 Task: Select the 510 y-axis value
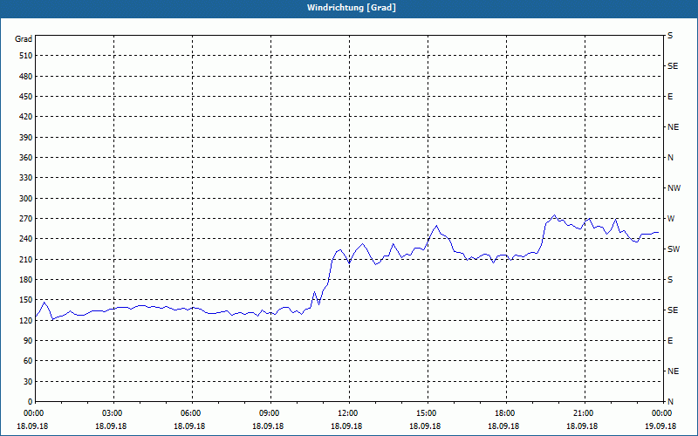coord(26,56)
